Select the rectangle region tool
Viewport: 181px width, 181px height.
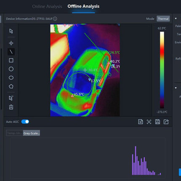(11, 60)
